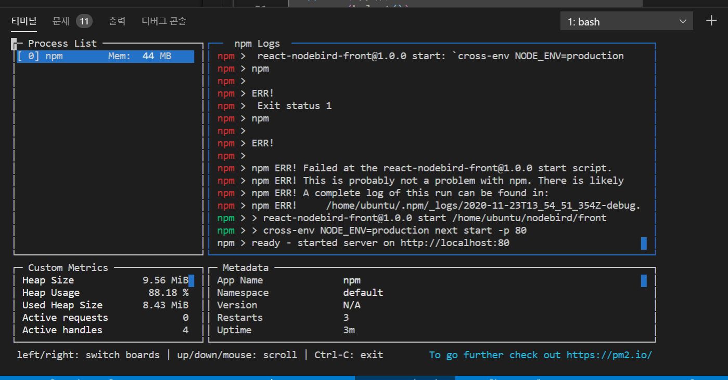Open the https://pm2.io/ link

[x=609, y=355]
